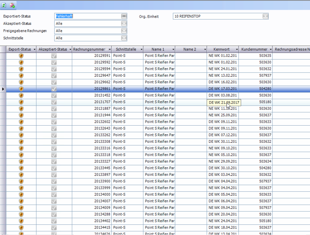Click export warning icon for invoice 20129591
This screenshot has height=235, width=310.
[x=21, y=56]
